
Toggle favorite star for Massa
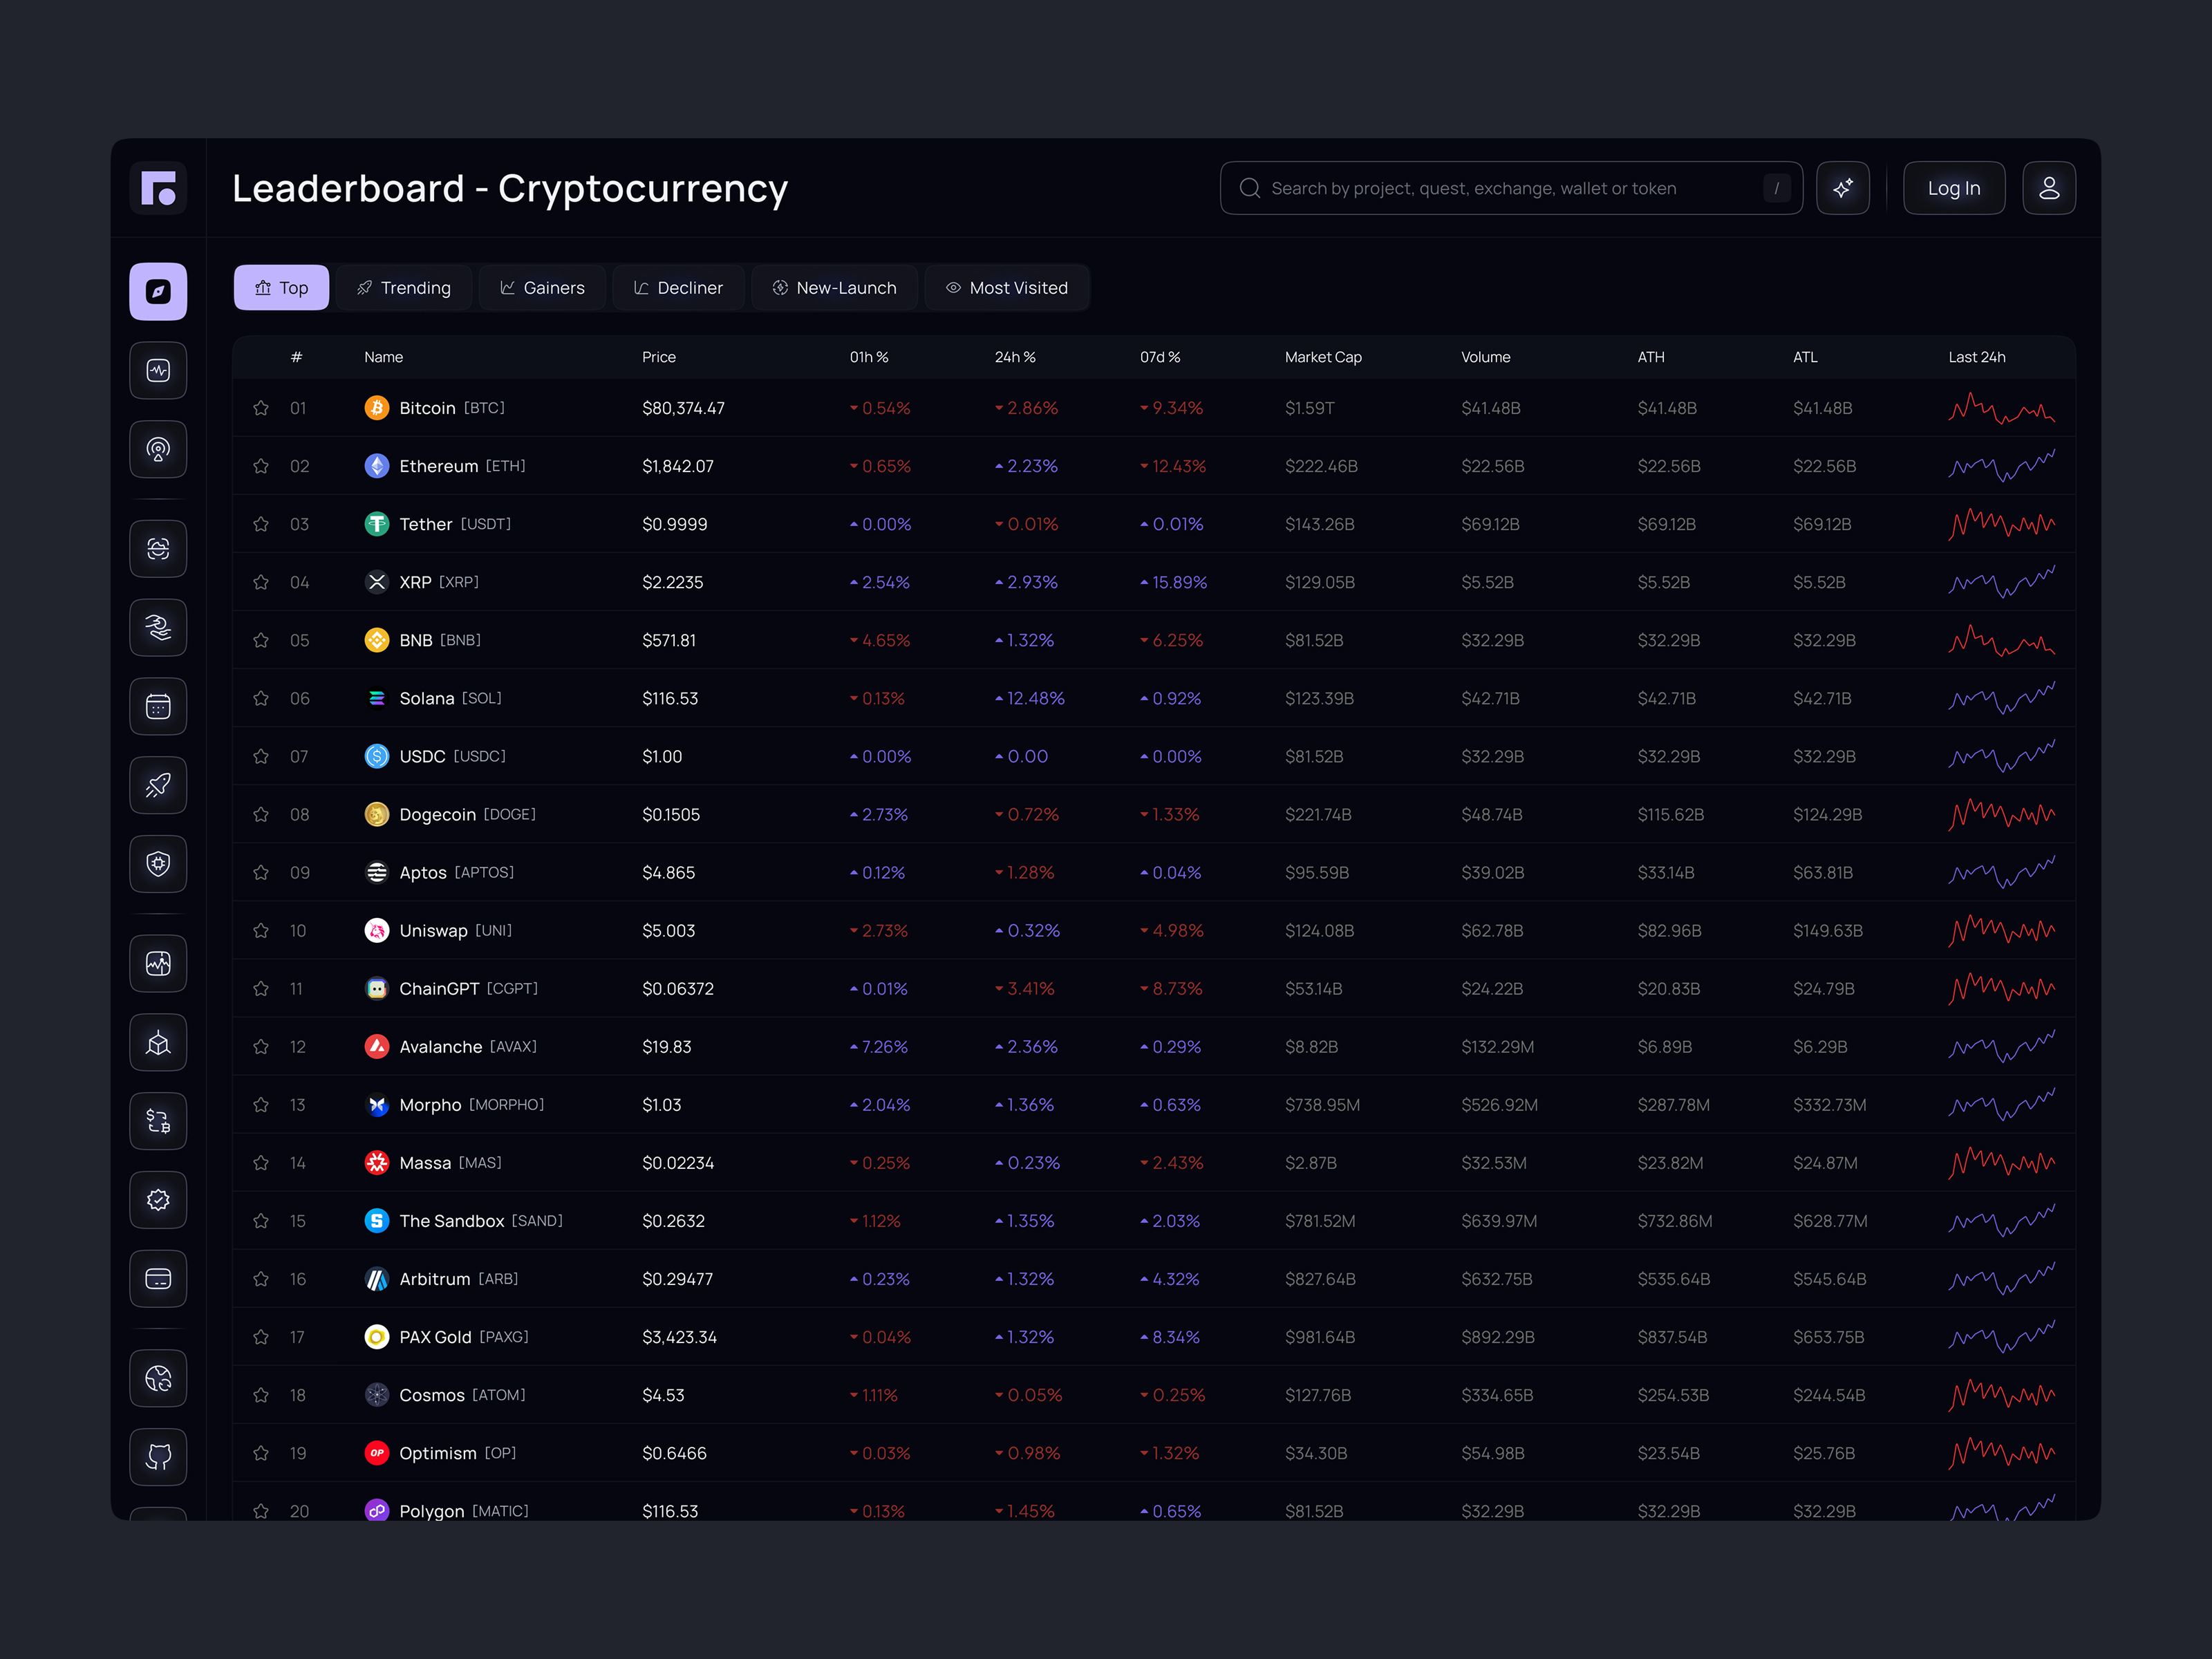click(x=261, y=1163)
